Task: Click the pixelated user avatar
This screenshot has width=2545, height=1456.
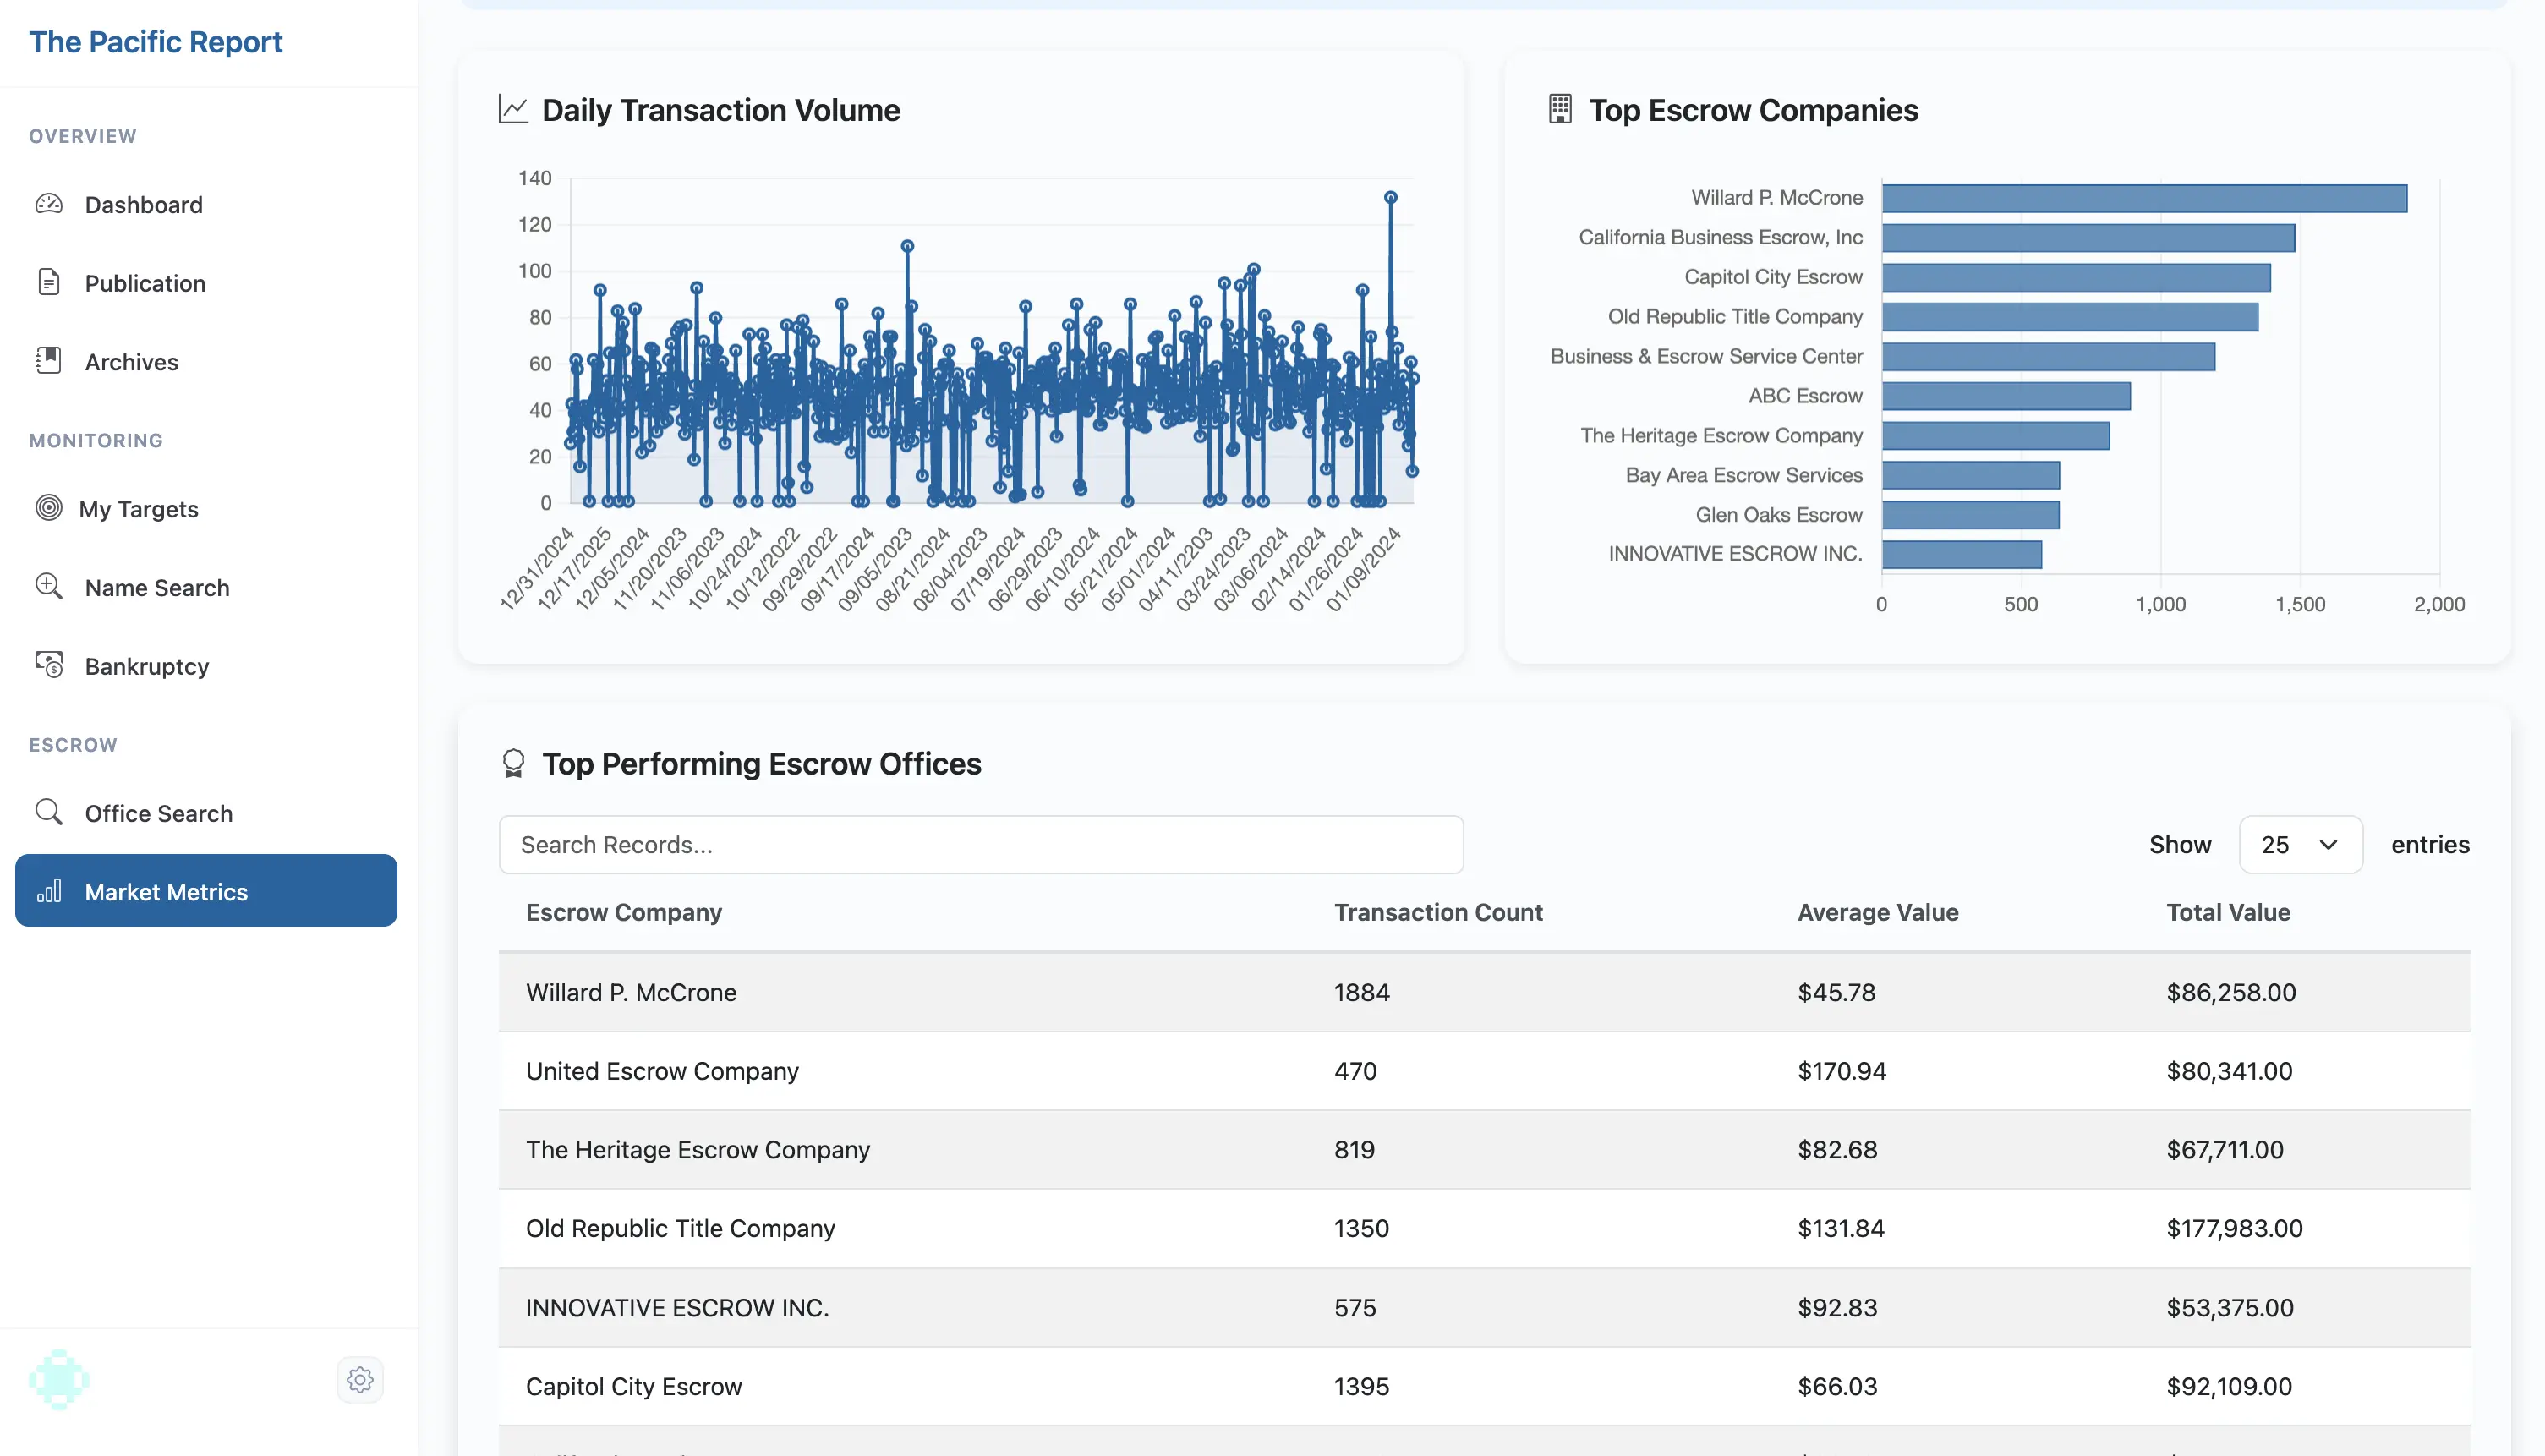Action: pyautogui.click(x=59, y=1380)
